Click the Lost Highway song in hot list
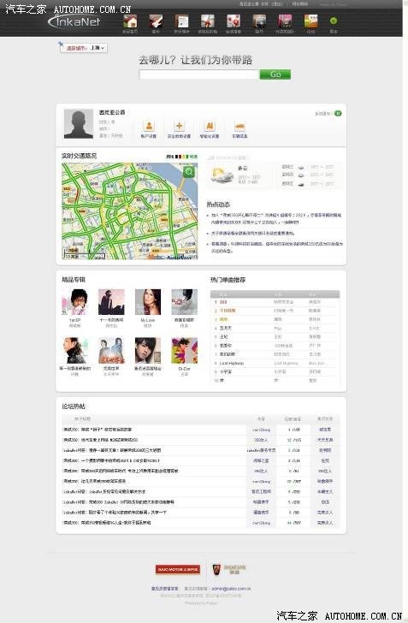This screenshot has height=623, width=408. (232, 363)
